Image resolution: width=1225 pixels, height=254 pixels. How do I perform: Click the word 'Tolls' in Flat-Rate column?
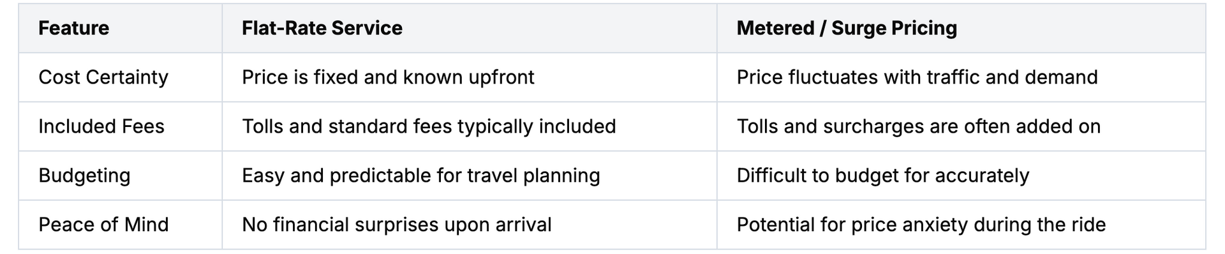[263, 126]
